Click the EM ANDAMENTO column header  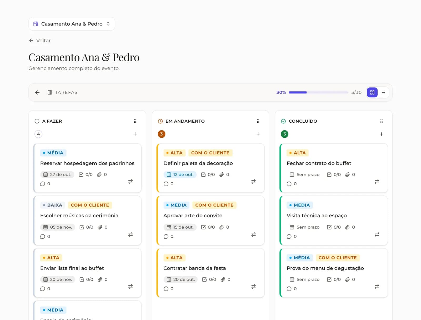(x=185, y=121)
